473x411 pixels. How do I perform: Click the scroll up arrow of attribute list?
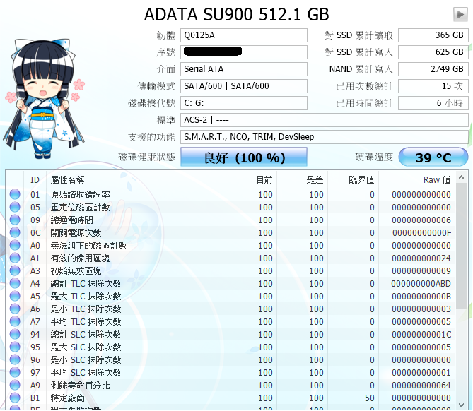click(461, 178)
